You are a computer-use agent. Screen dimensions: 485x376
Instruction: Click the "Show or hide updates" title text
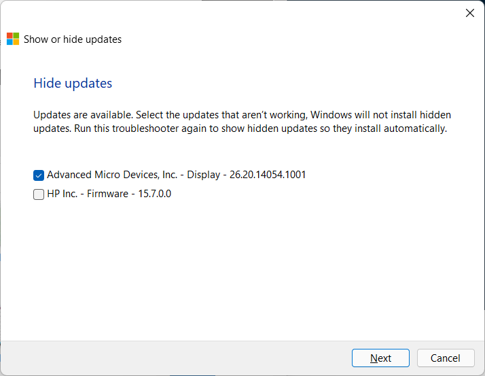pyautogui.click(x=73, y=39)
